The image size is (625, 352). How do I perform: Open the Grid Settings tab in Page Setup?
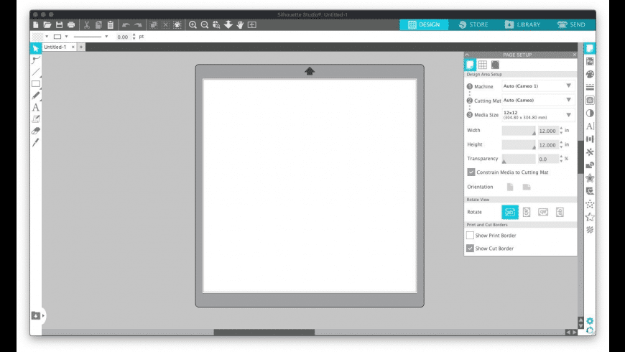[x=483, y=65]
